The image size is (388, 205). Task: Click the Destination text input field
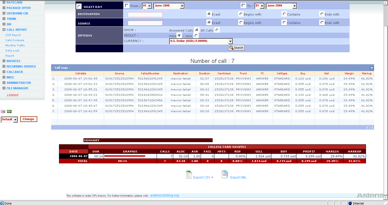coord(145,15)
